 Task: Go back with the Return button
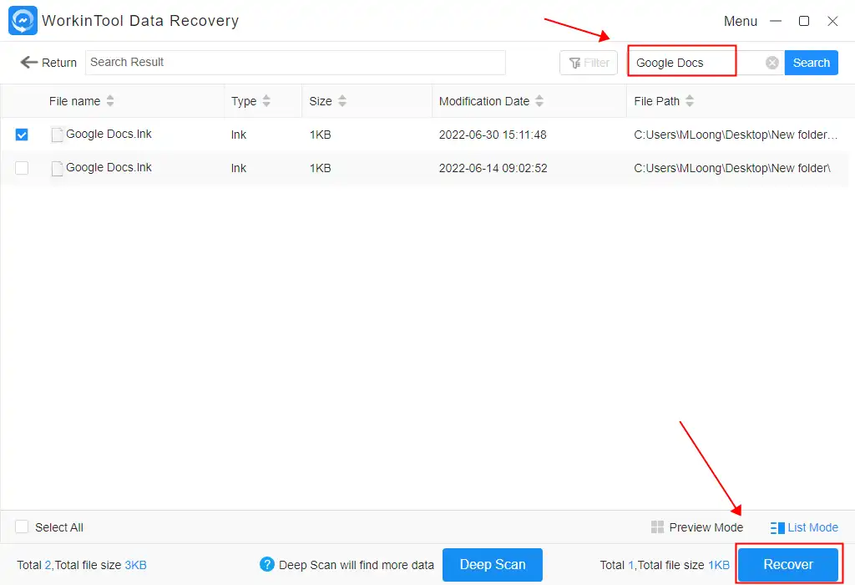click(x=48, y=62)
